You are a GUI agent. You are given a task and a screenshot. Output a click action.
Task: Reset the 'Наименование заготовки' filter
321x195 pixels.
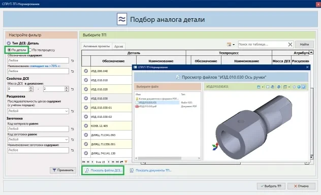pos(73,150)
